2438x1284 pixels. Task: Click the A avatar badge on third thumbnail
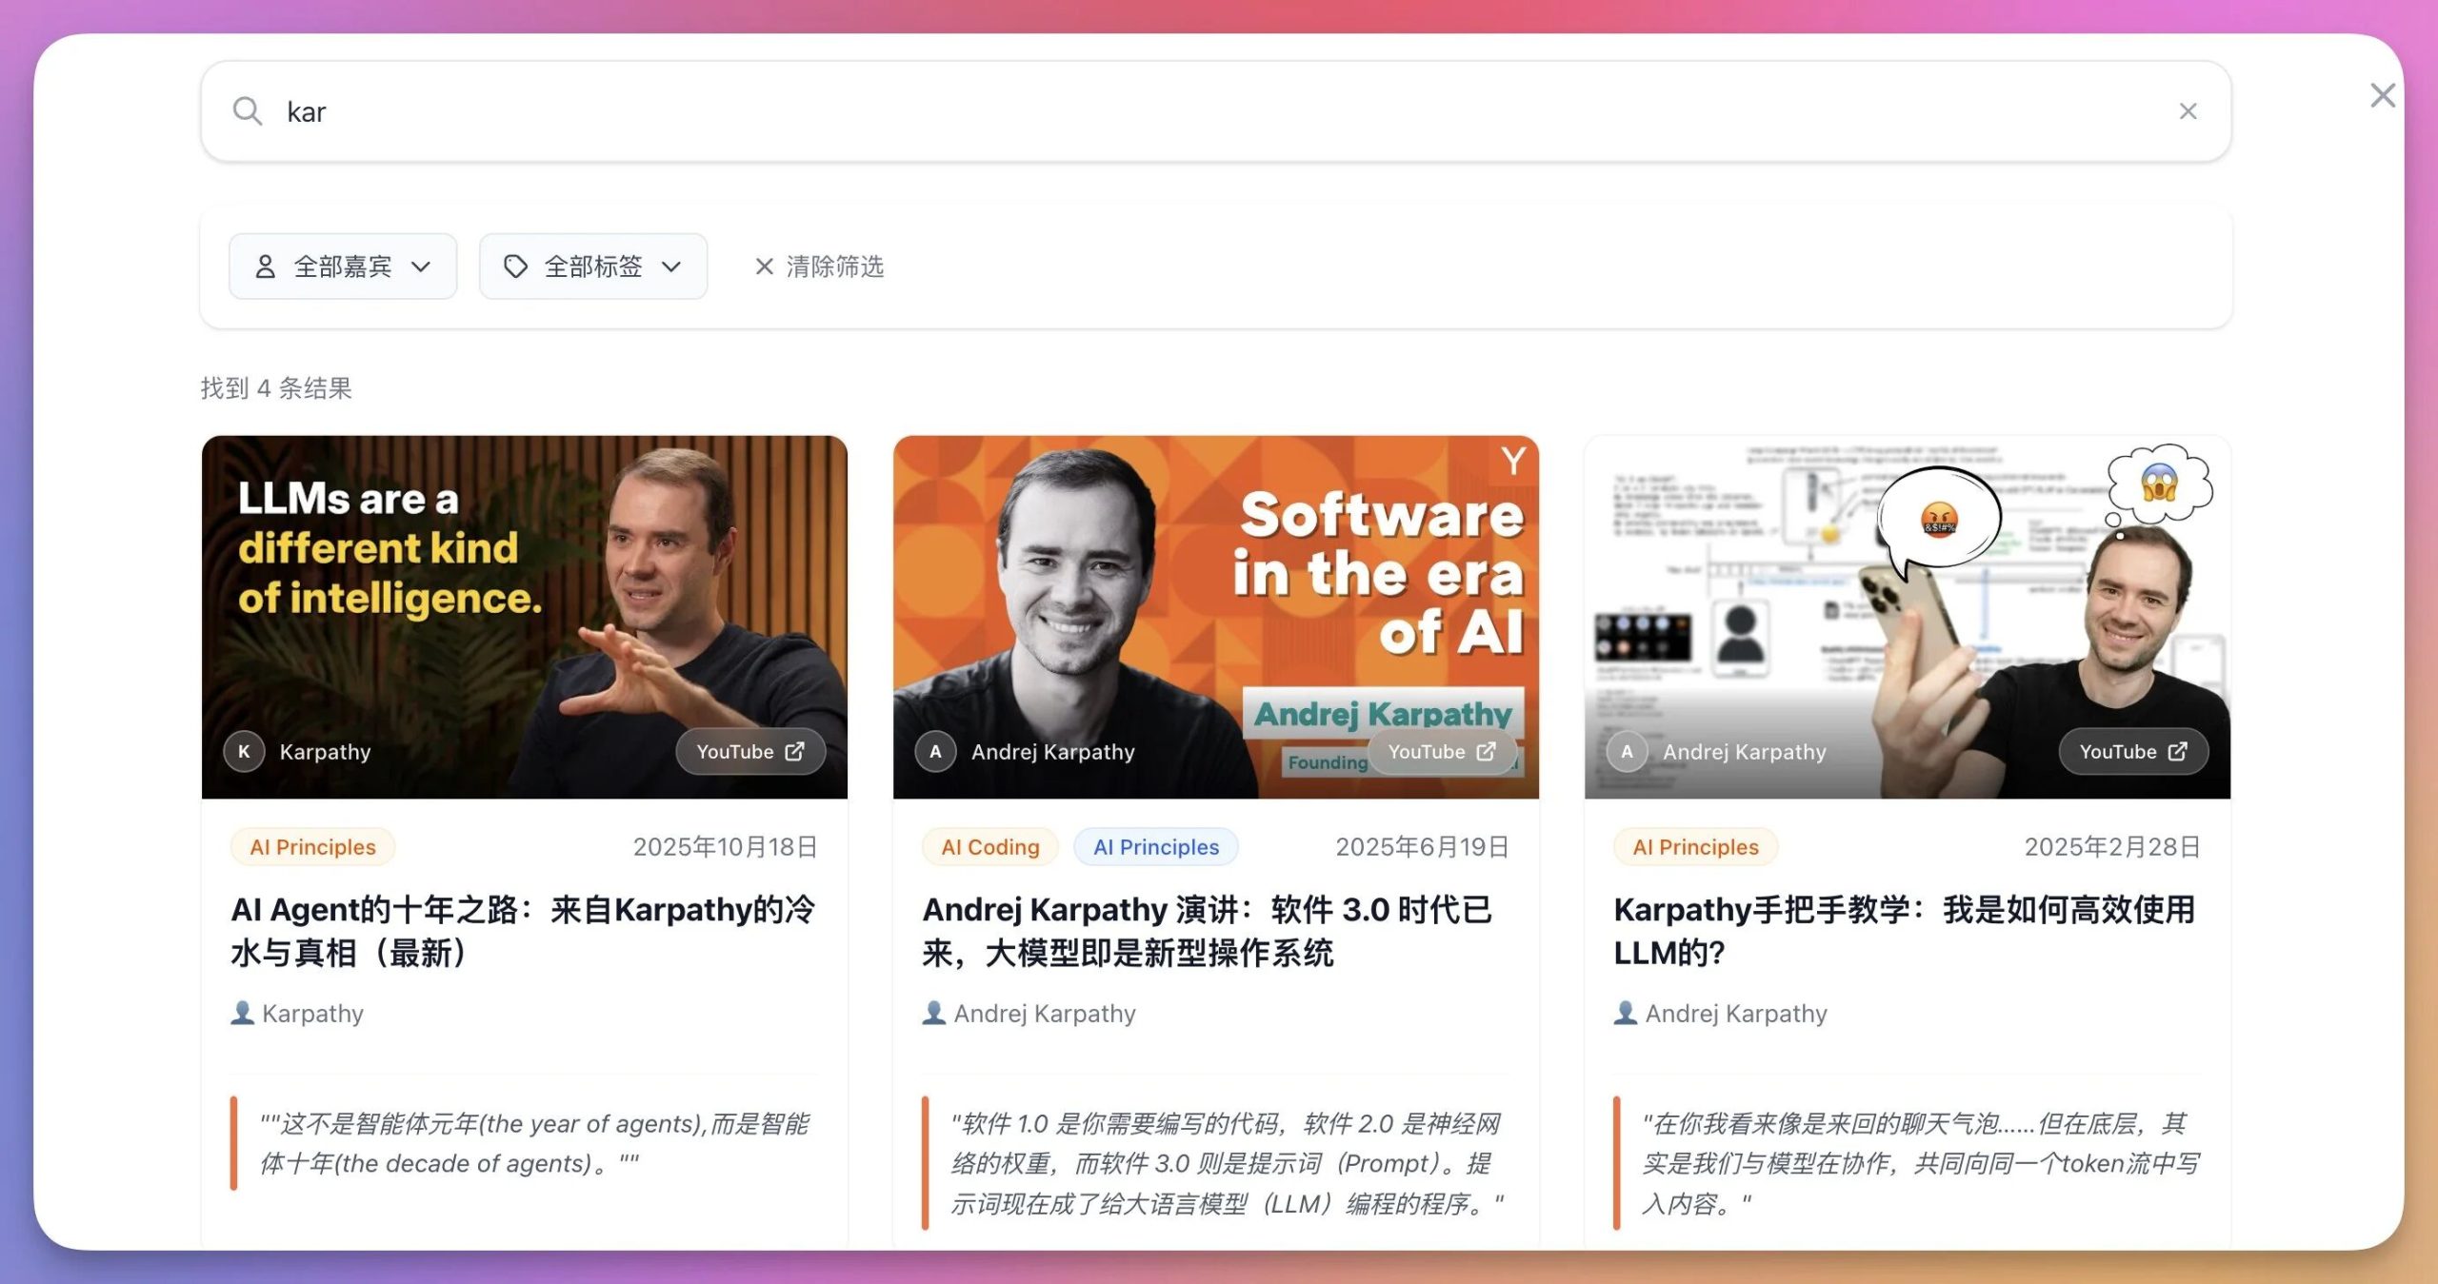[x=1627, y=752]
